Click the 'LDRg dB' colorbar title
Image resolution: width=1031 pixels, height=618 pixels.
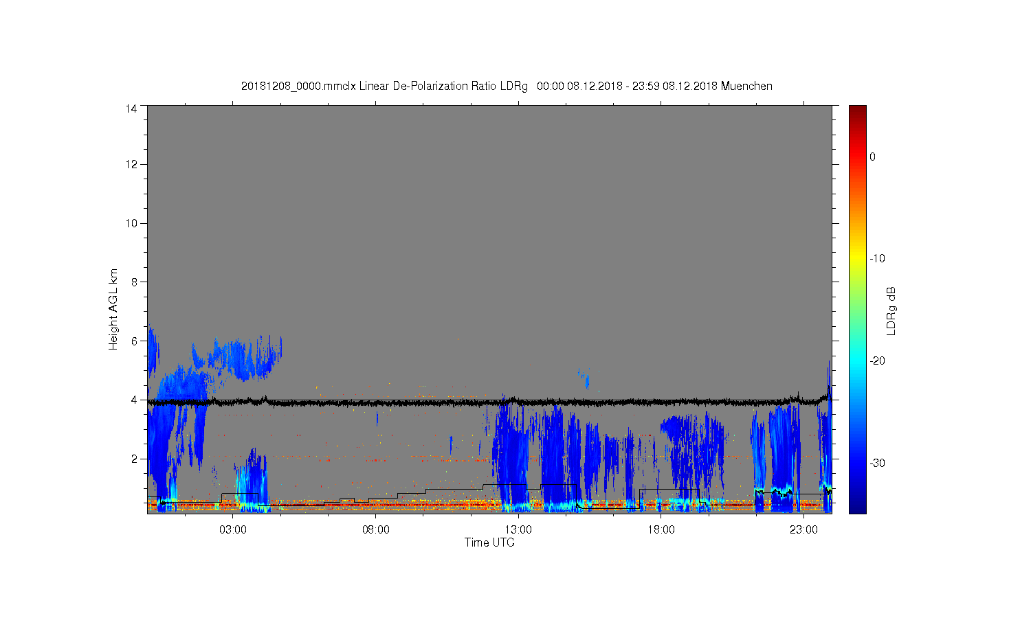click(891, 310)
